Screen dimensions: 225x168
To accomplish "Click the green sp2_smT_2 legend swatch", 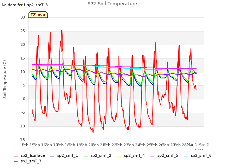I will tap(85, 156).
